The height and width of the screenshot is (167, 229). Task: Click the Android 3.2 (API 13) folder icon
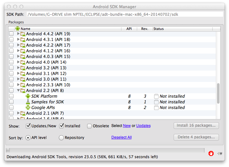23,68
